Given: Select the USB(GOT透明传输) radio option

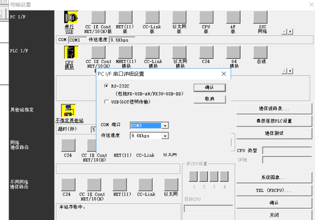Looking at the screenshot, I should click(x=106, y=102).
